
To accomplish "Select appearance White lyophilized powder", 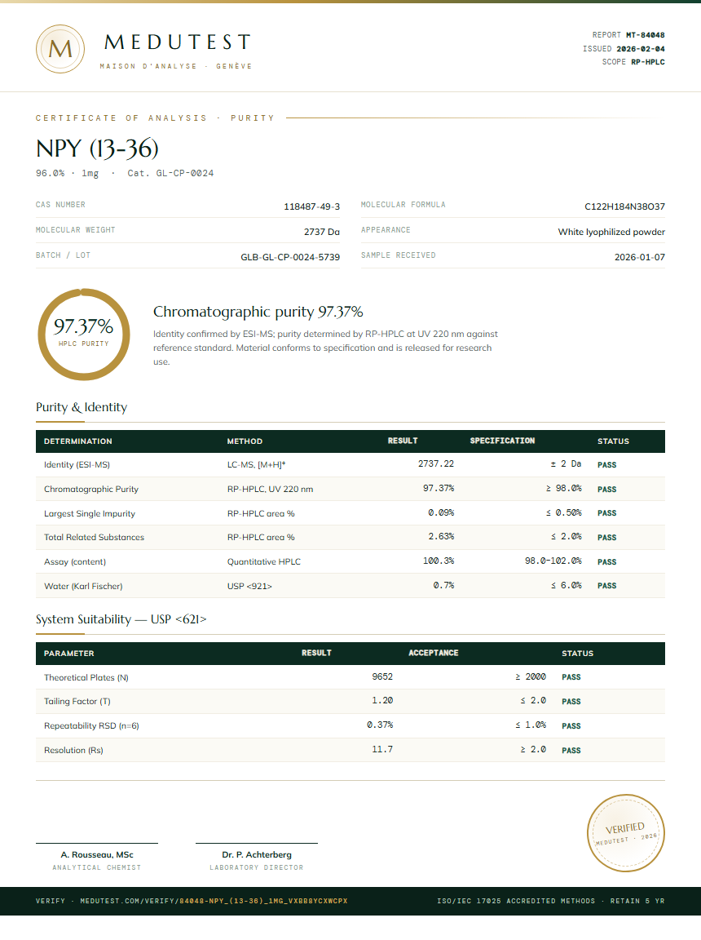I will 611,232.
